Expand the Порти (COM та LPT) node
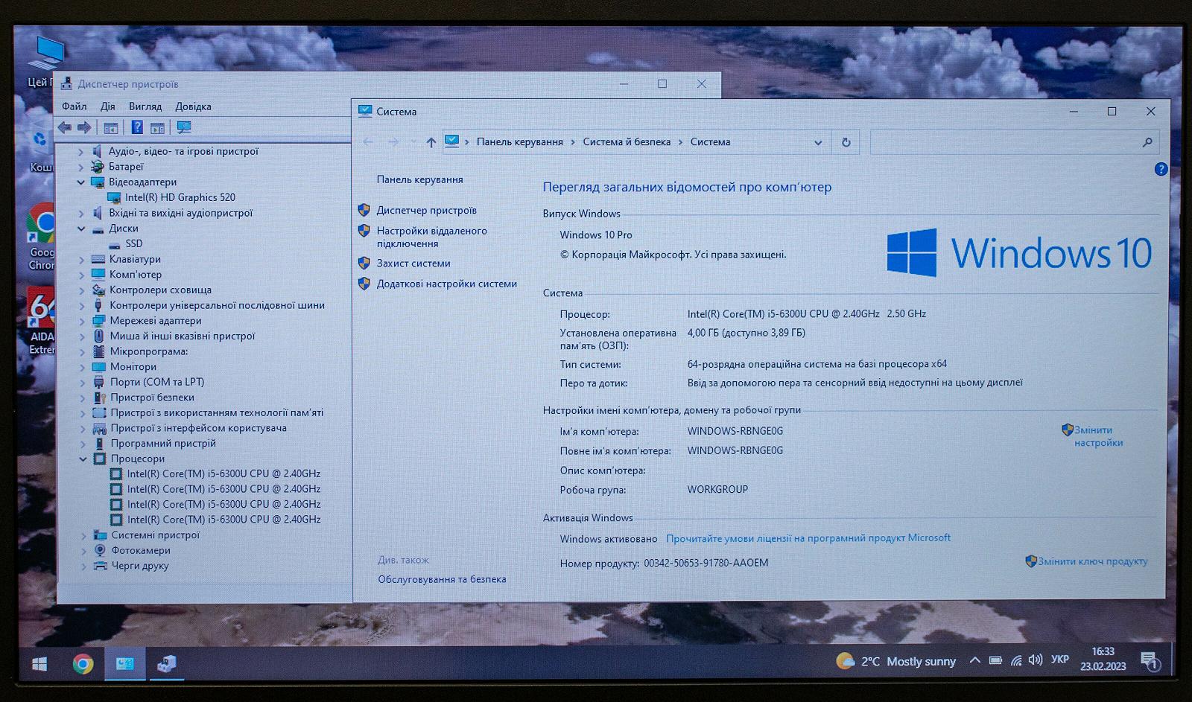The image size is (1192, 702). (83, 383)
